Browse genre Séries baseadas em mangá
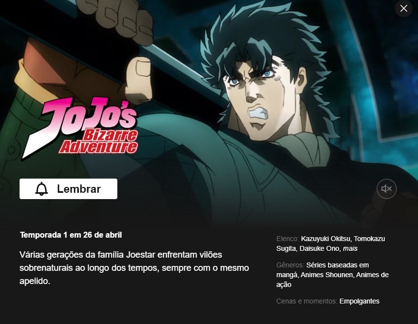The image size is (418, 324). coord(323,270)
